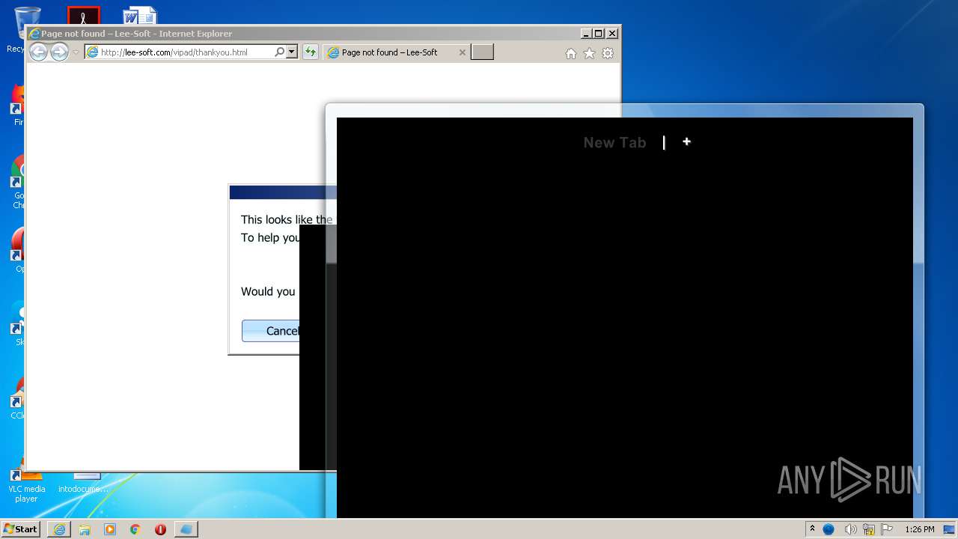958x539 pixels.
Task: Click the Cancel button in the dialog
Action: 271,331
